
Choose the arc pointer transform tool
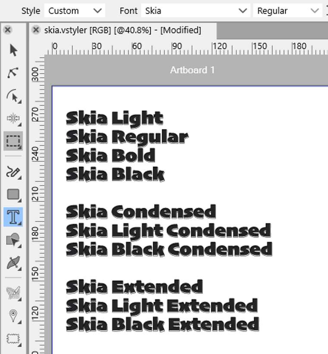click(x=13, y=96)
